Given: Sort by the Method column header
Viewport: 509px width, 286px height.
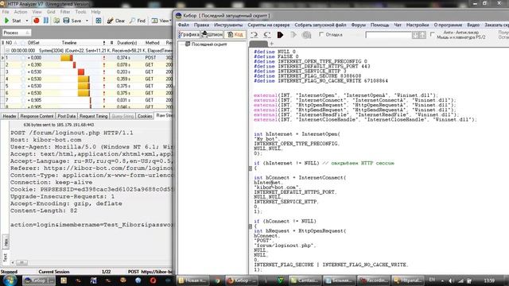Looking at the screenshot, I should pyautogui.click(x=152, y=43).
